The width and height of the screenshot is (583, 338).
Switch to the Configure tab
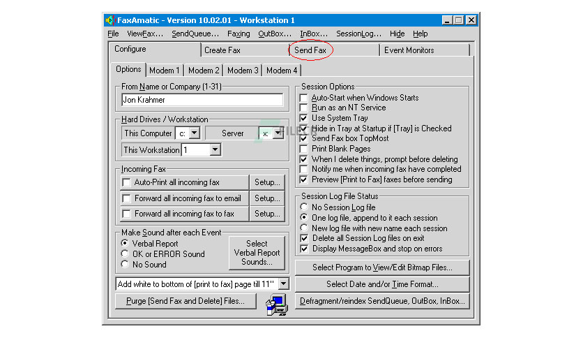coord(154,49)
